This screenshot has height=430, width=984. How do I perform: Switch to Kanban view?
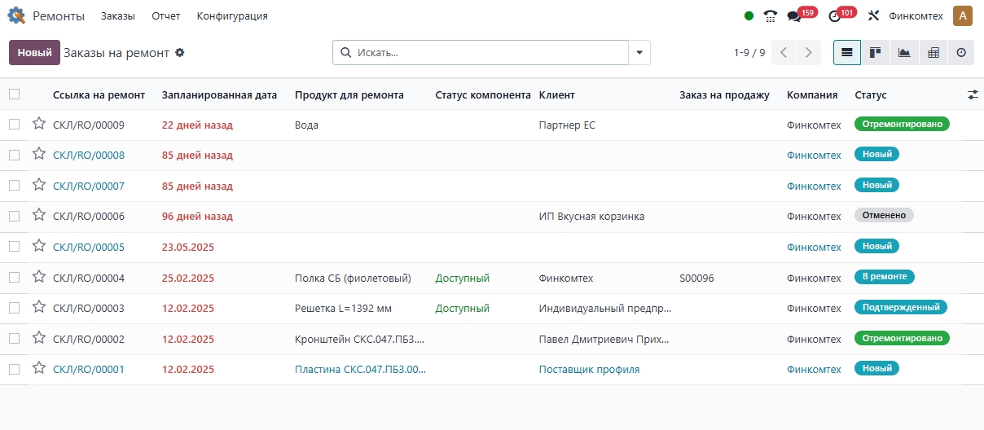(x=876, y=52)
